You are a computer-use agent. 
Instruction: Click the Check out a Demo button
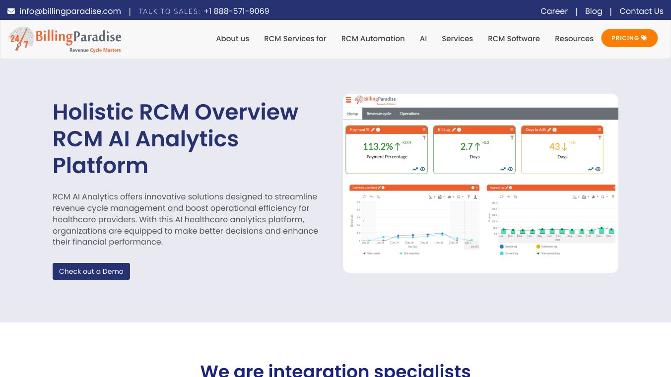click(x=91, y=271)
